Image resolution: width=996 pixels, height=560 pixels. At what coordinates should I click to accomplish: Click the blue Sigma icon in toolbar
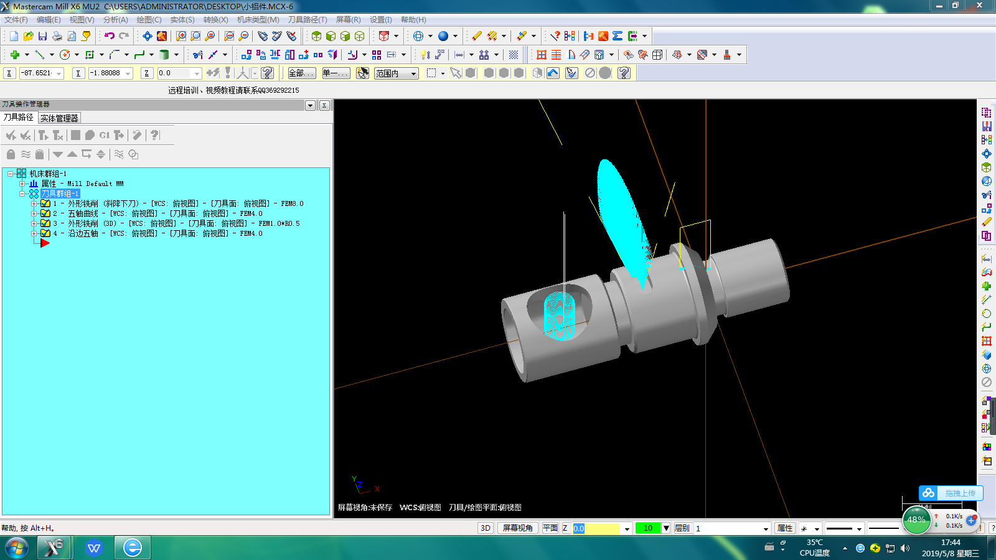point(618,36)
